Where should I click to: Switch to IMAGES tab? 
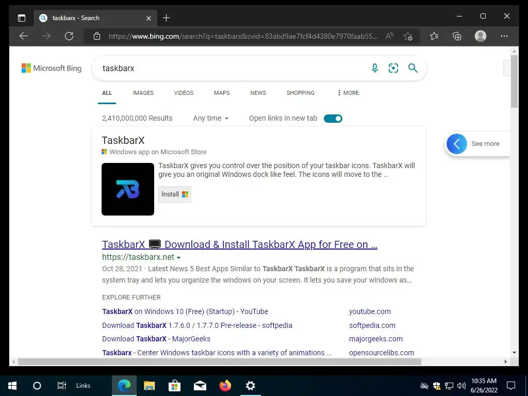pyautogui.click(x=143, y=93)
